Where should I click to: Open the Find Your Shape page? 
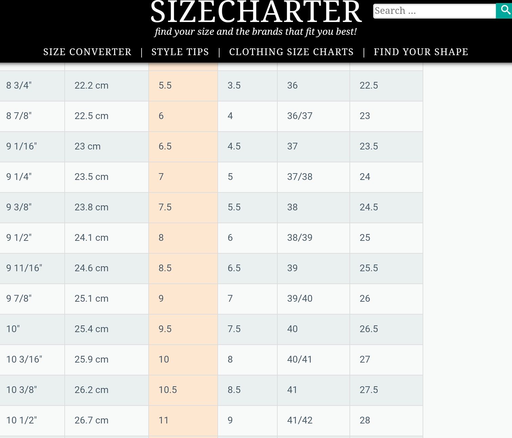(421, 52)
